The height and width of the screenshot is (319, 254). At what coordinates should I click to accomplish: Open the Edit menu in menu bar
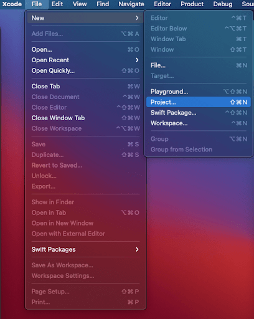(57, 4)
